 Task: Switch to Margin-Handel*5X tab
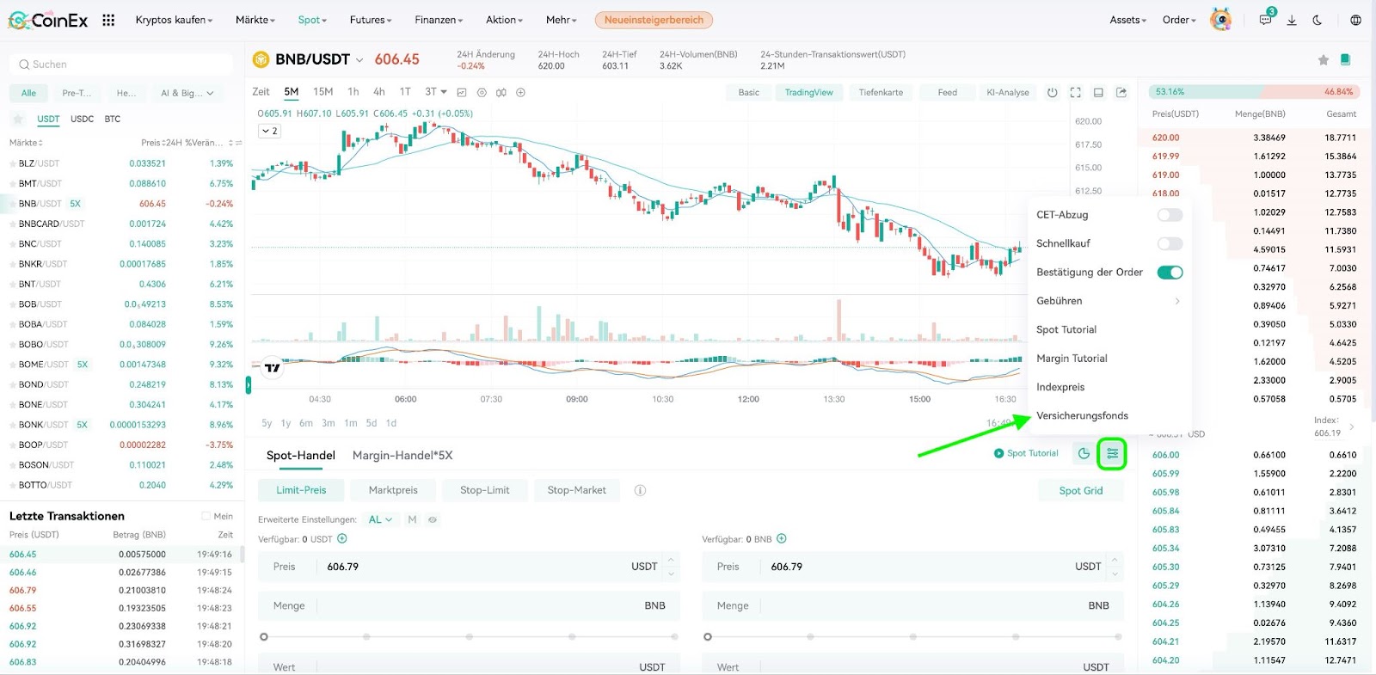tap(402, 455)
